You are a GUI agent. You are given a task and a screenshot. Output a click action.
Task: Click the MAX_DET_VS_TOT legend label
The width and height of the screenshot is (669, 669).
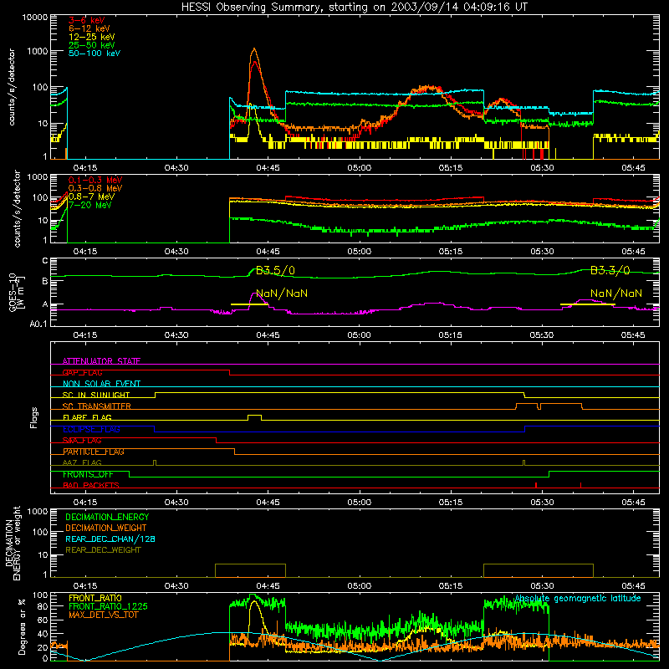103,615
